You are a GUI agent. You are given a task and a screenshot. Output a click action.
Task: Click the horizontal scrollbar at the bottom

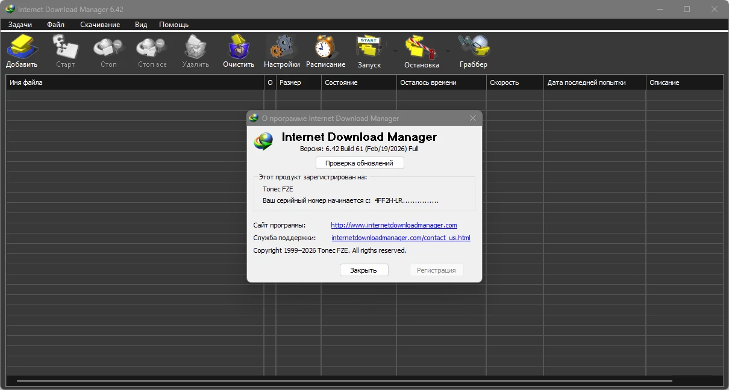pyautogui.click(x=343, y=381)
